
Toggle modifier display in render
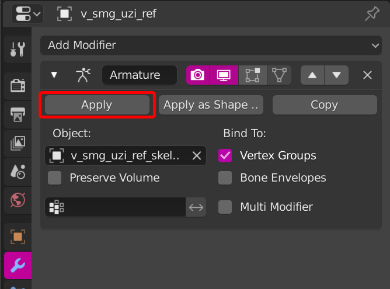pyautogui.click(x=197, y=75)
